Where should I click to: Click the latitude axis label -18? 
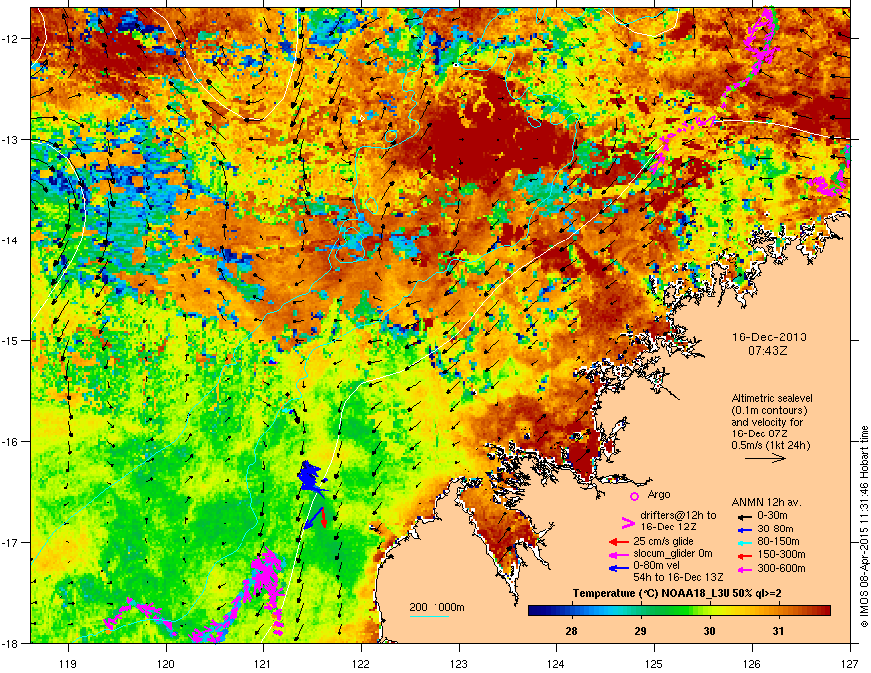click(10, 643)
